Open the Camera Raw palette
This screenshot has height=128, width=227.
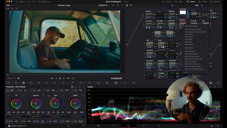click(9, 83)
